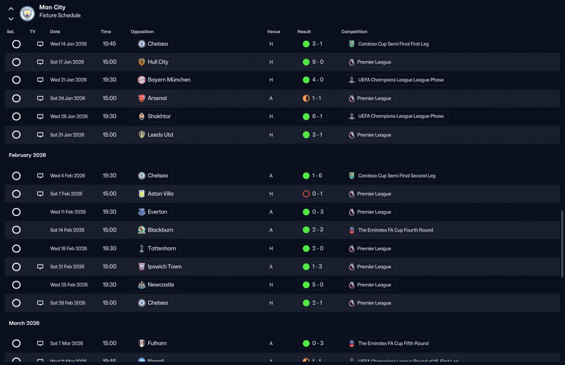565x365 pixels.
Task: Select the Tottenham fixture radio button
Action: (16, 248)
